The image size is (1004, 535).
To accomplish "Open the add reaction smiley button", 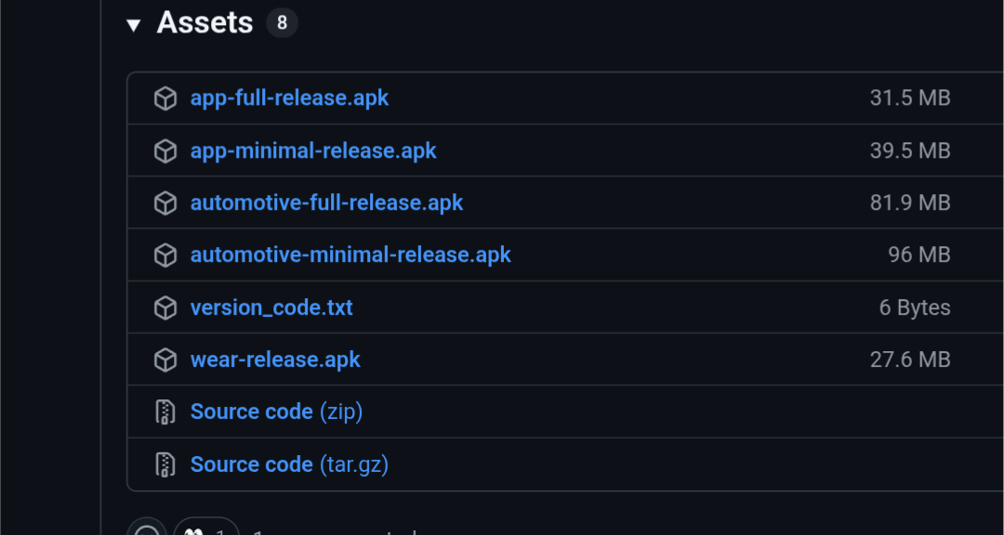I will [147, 529].
